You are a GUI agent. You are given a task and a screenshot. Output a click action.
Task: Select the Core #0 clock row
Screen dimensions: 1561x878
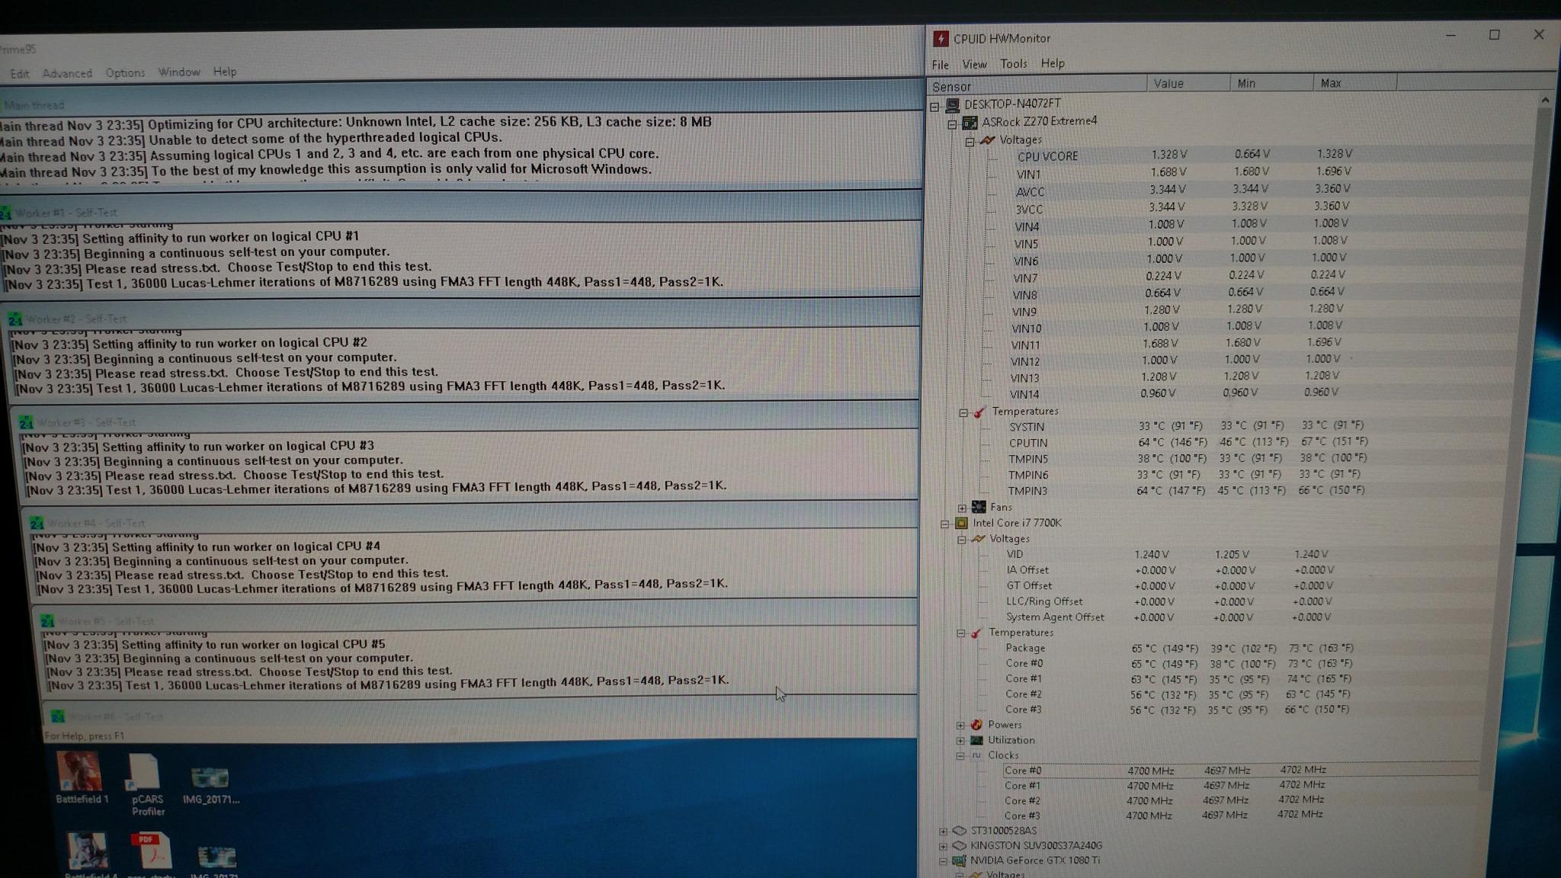pyautogui.click(x=1241, y=770)
